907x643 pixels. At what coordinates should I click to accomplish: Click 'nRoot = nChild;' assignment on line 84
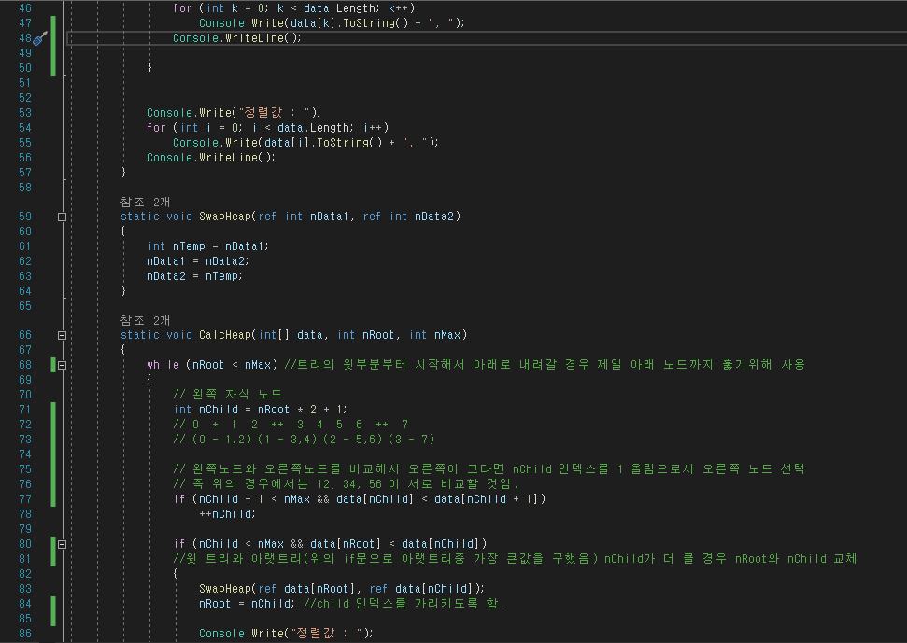click(x=247, y=604)
